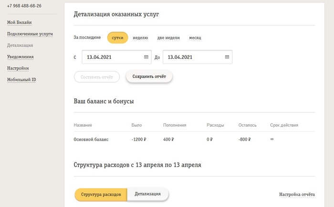This screenshot has height=207, width=334.
Task: Open calendar icon in end date field
Action: point(227,57)
